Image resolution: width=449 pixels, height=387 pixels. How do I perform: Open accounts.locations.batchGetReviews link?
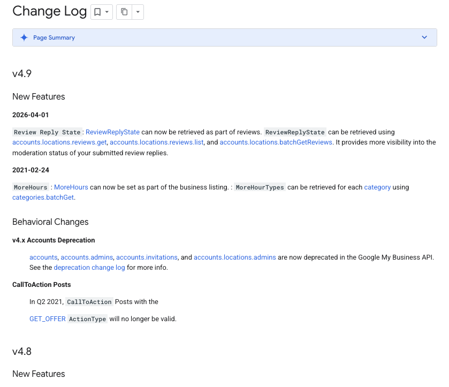pyautogui.click(x=276, y=142)
